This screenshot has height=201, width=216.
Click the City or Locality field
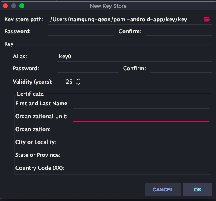click(141, 142)
